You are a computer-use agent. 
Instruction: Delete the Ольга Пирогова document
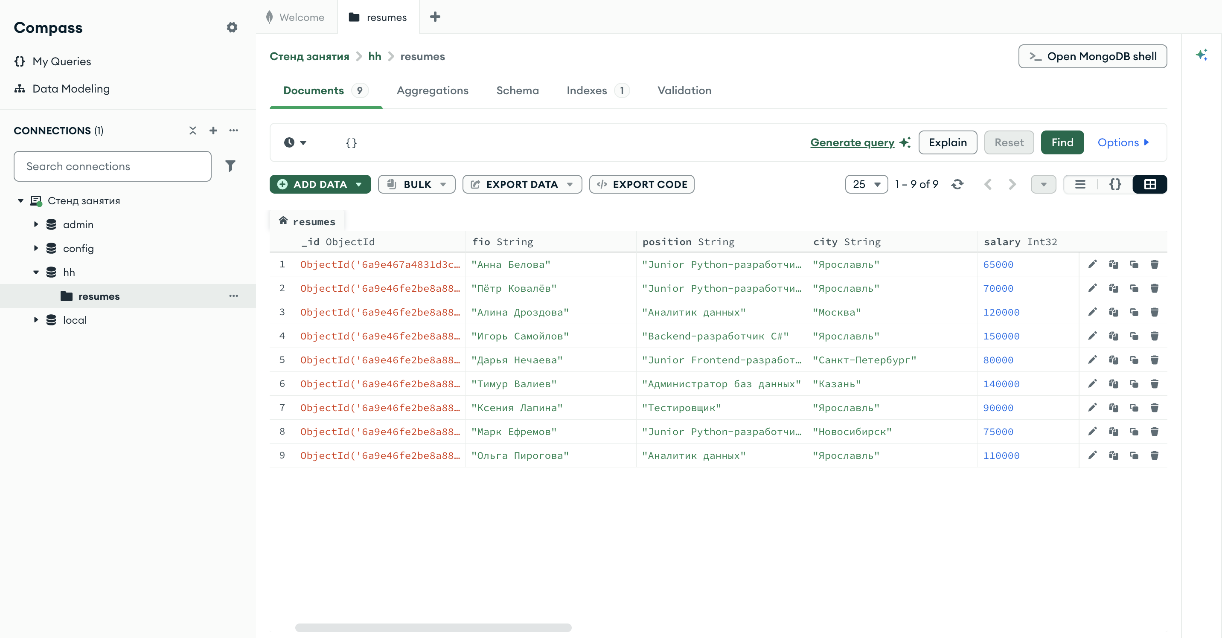pos(1154,455)
